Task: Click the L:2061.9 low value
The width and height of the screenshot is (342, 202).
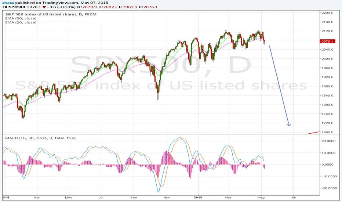Action: [x=128, y=7]
